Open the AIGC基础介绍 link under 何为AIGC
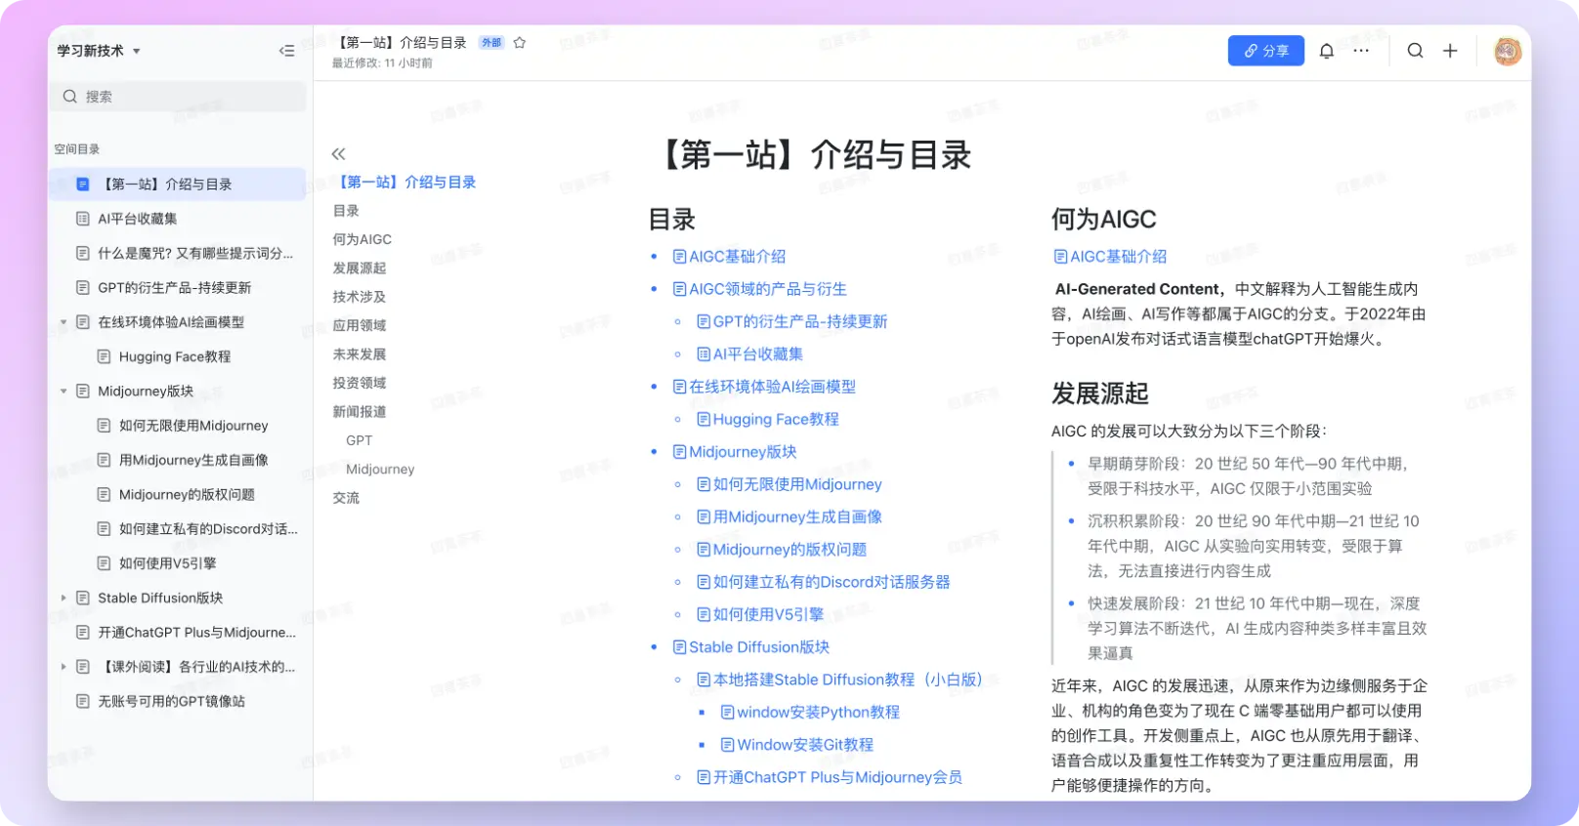The width and height of the screenshot is (1579, 826). click(1110, 257)
